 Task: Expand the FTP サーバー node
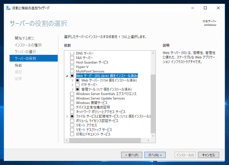click(x=73, y=85)
